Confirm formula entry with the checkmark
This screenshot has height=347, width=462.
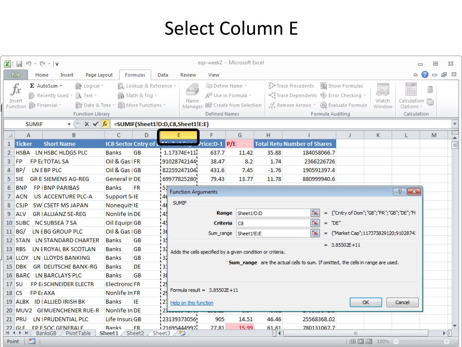[x=96, y=124]
